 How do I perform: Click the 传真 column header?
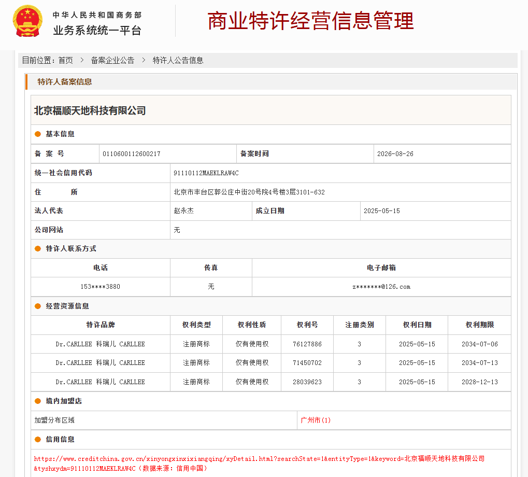pos(211,268)
